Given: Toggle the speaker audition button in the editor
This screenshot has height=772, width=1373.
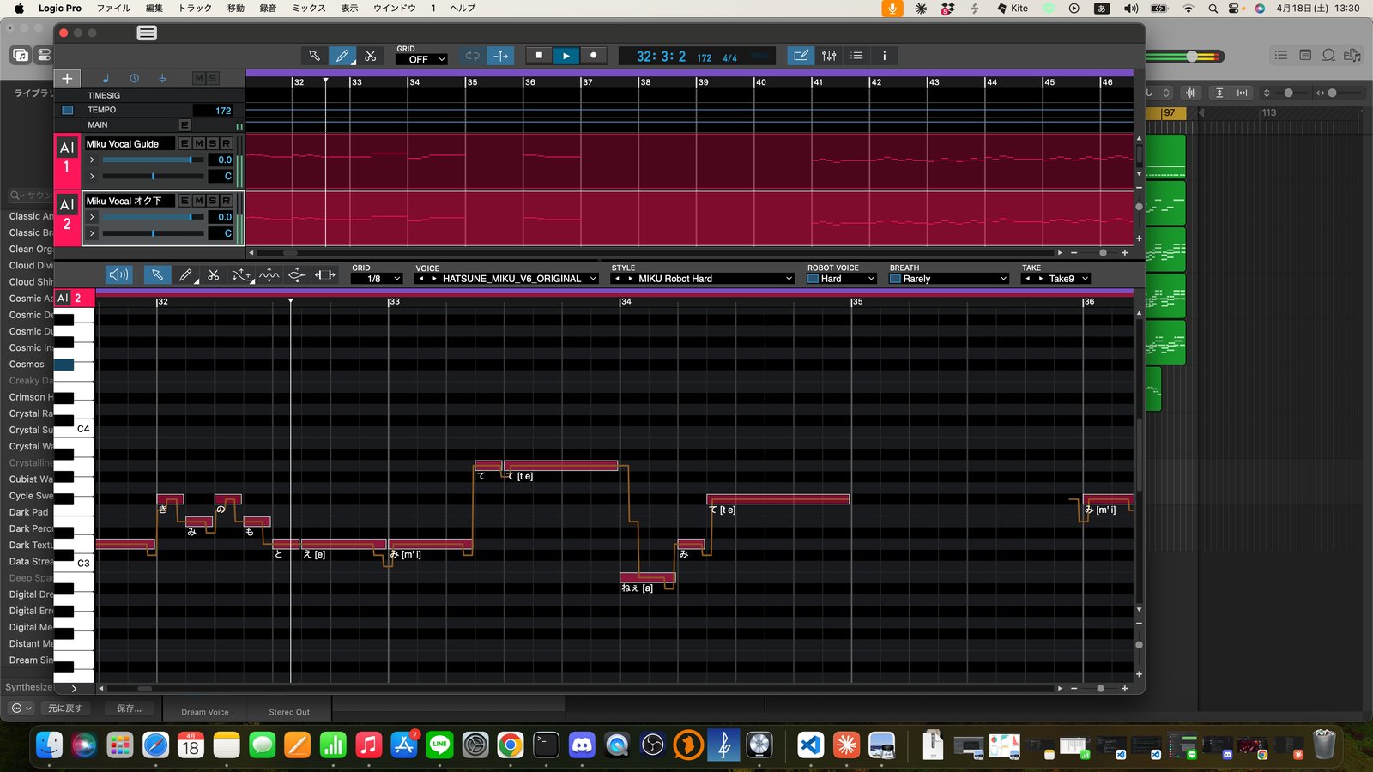Looking at the screenshot, I should 118,274.
